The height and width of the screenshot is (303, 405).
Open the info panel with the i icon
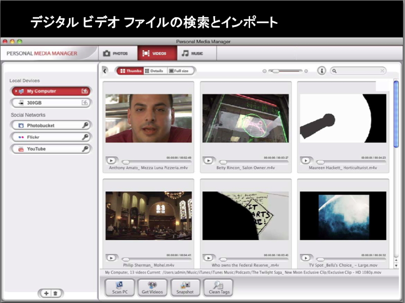point(321,71)
